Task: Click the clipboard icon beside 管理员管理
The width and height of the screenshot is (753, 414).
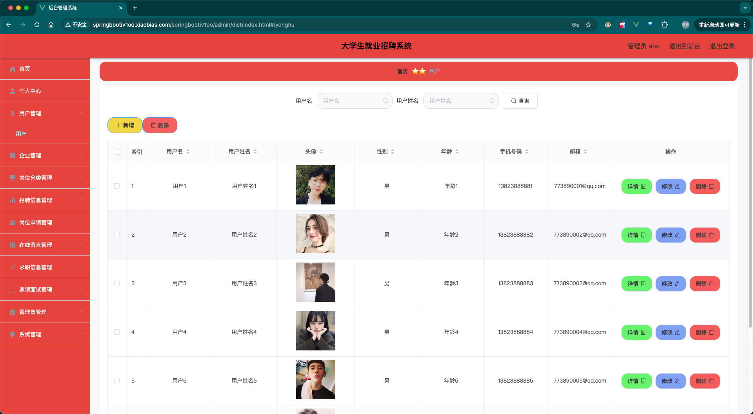Action: (13, 312)
